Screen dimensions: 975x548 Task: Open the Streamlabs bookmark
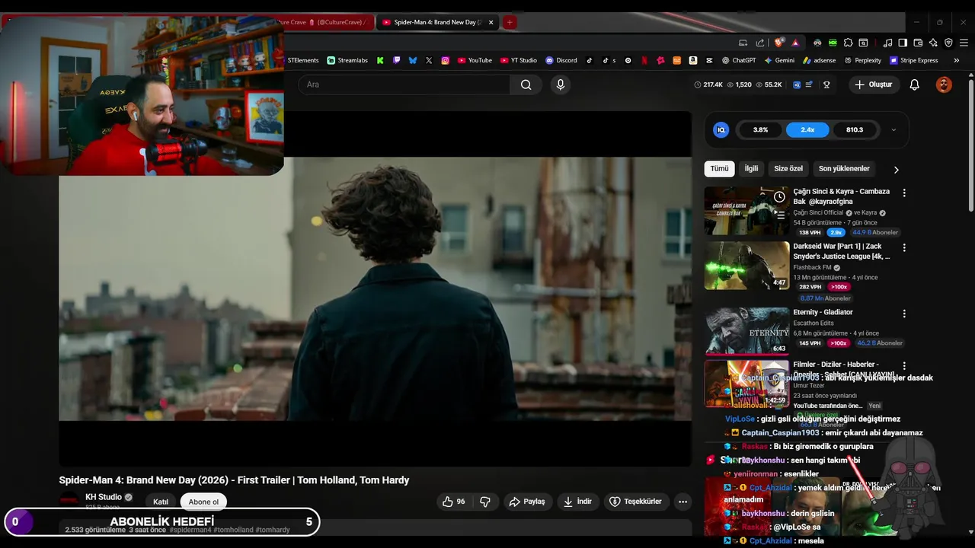[x=347, y=60]
